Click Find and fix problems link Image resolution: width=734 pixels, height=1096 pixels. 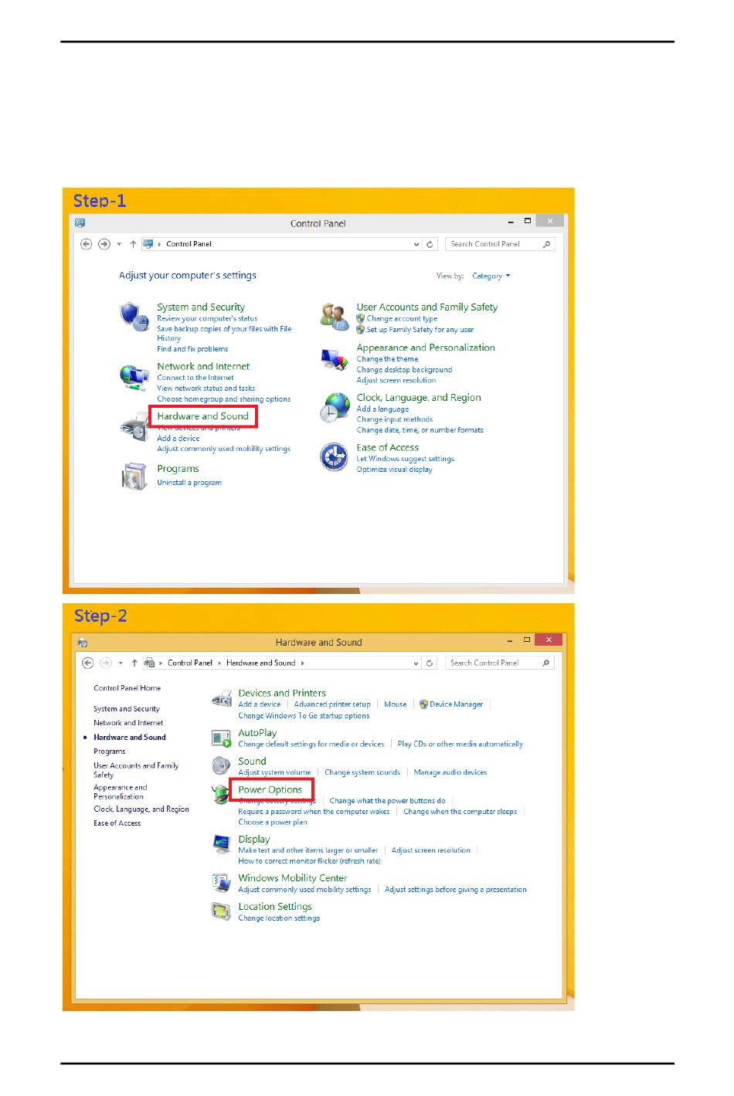[192, 349]
